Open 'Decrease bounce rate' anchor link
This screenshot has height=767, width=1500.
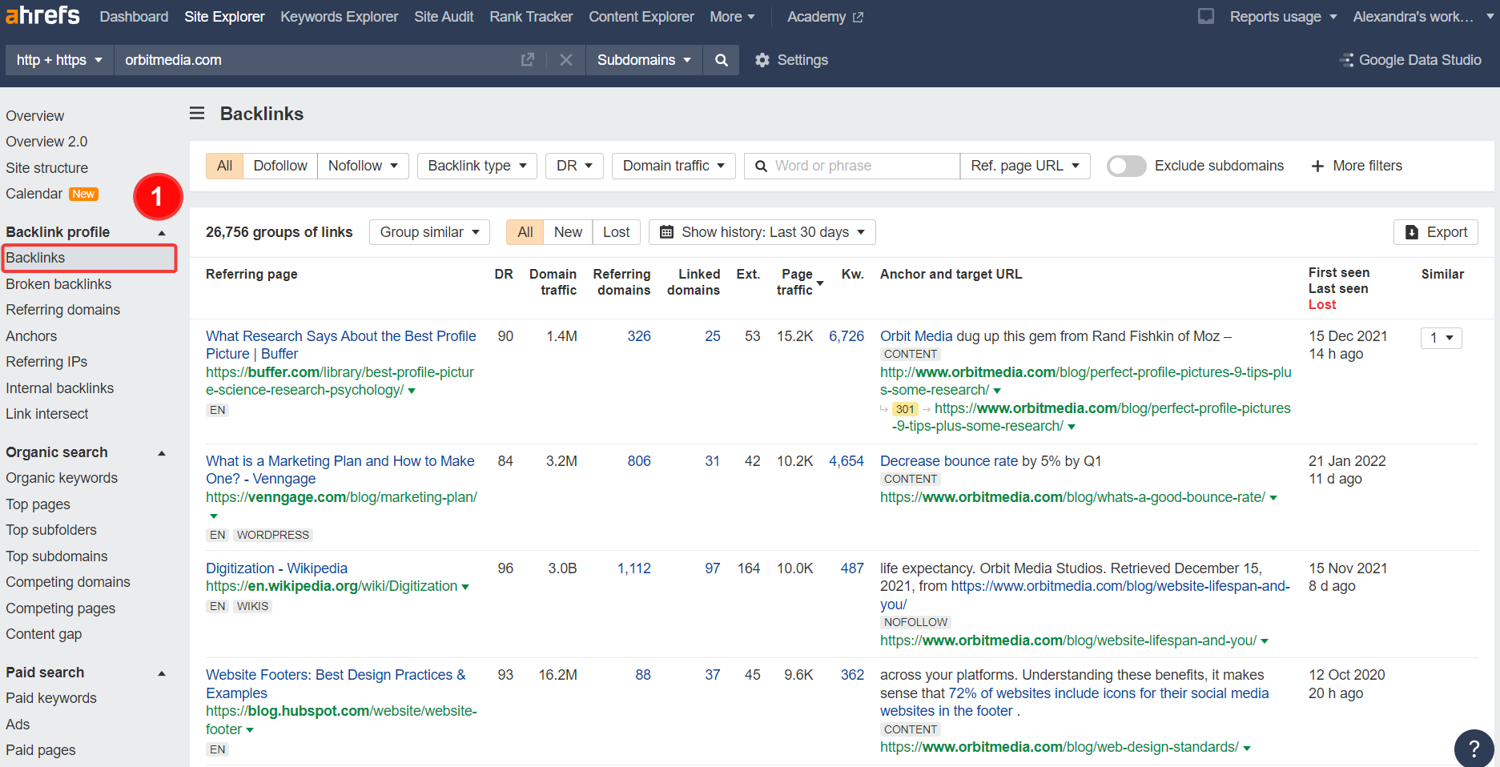[949, 461]
